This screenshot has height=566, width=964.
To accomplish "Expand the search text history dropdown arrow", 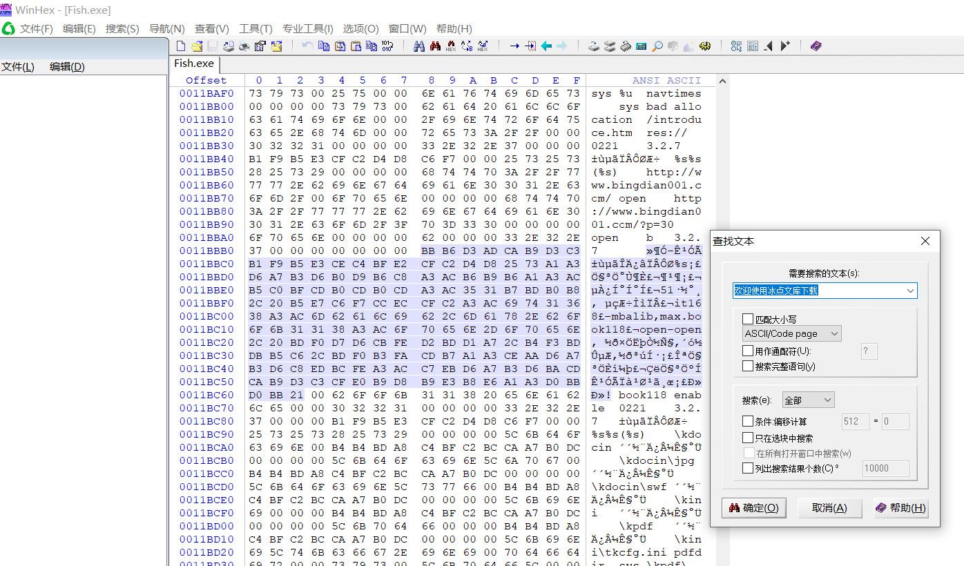I will click(x=910, y=291).
